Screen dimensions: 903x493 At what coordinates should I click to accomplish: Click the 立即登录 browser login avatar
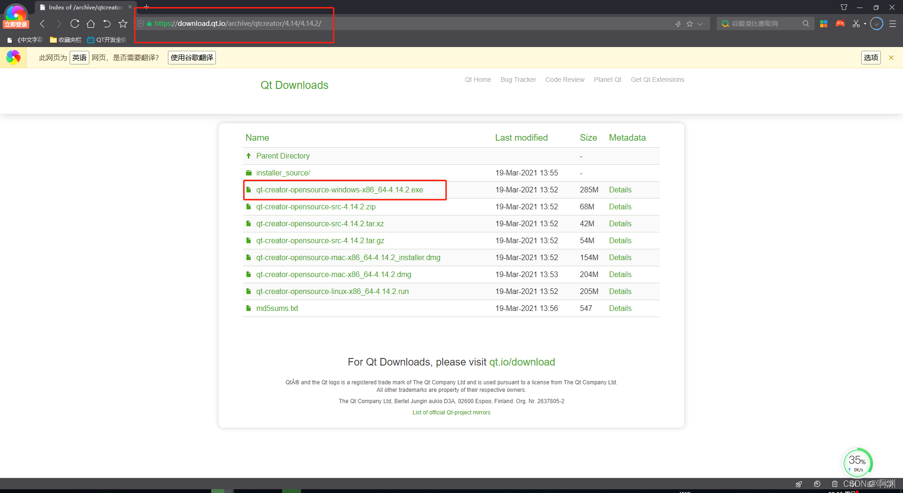pos(16,16)
